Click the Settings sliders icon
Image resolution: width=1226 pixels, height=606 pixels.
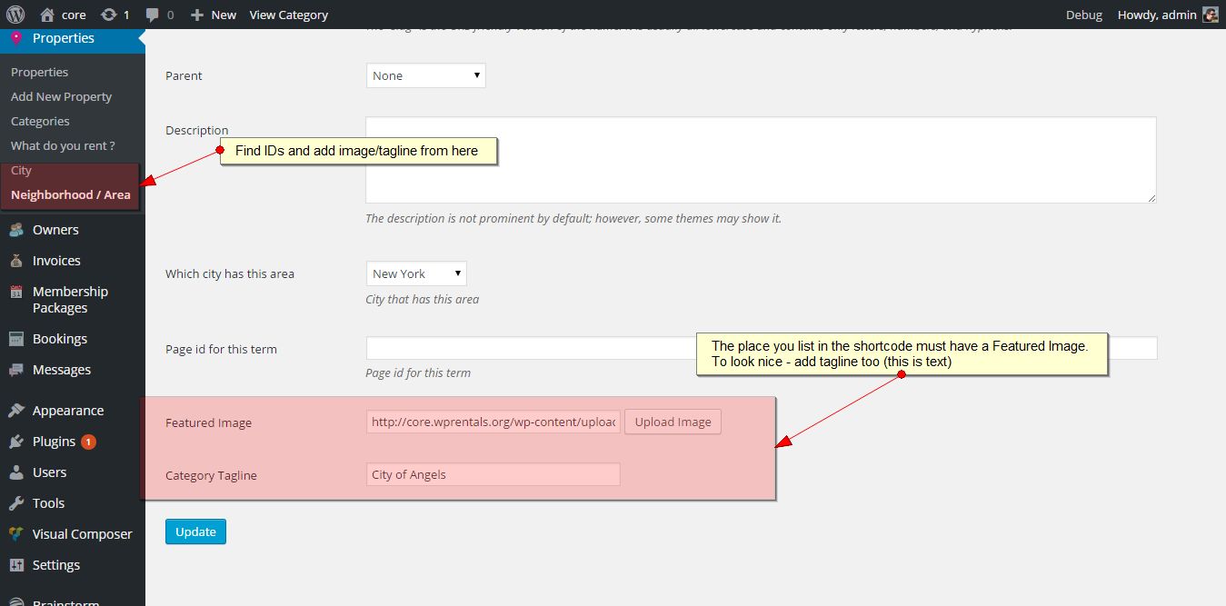[x=16, y=565]
